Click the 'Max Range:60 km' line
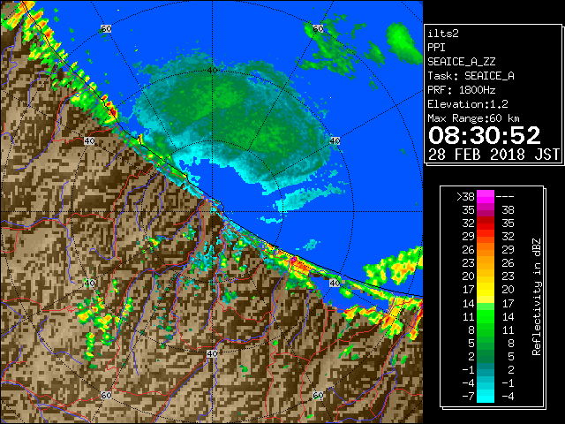Image resolution: width=565 pixels, height=424 pixels. coord(473,118)
